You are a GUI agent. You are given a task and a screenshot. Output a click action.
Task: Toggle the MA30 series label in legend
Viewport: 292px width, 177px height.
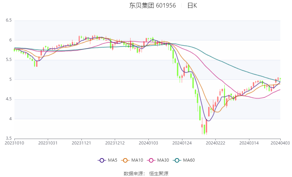pyautogui.click(x=162, y=160)
